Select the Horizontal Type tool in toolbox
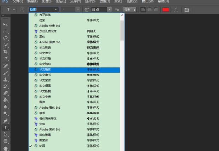 click(x=5, y=128)
